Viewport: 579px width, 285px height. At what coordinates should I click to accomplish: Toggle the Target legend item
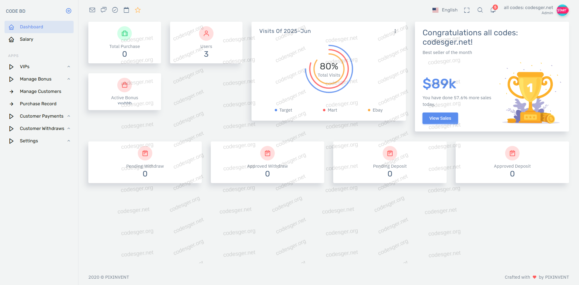click(283, 110)
